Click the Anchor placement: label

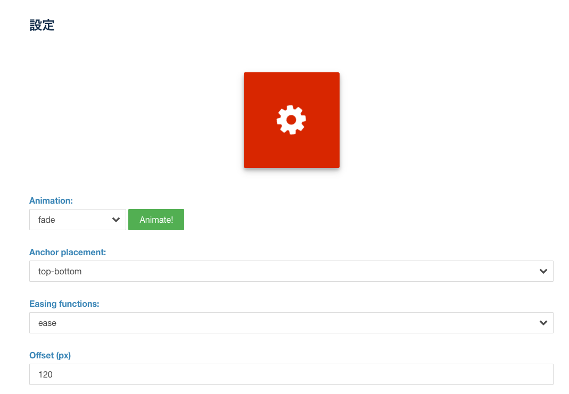[x=68, y=252]
